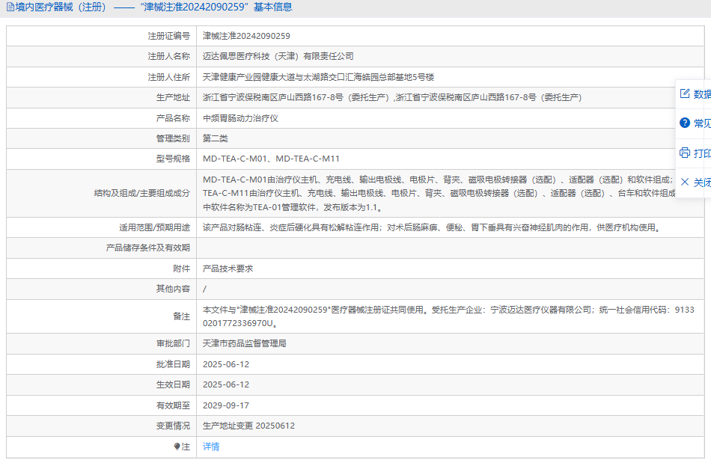Click the 打印 print button
Image resolution: width=711 pixels, height=463 pixels.
693,153
